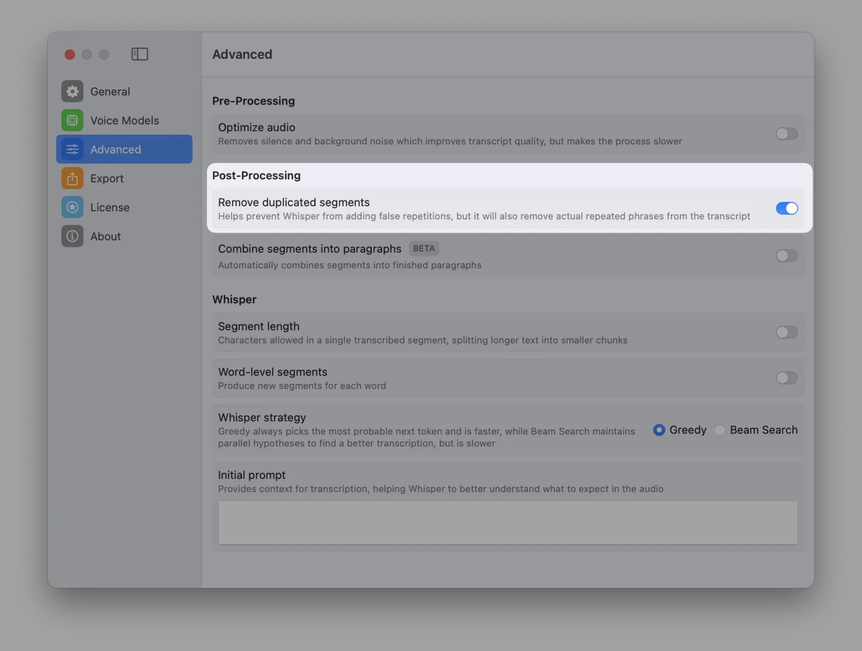This screenshot has width=862, height=651.
Task: Enable the Optimize audio switch
Action: pyautogui.click(x=787, y=134)
